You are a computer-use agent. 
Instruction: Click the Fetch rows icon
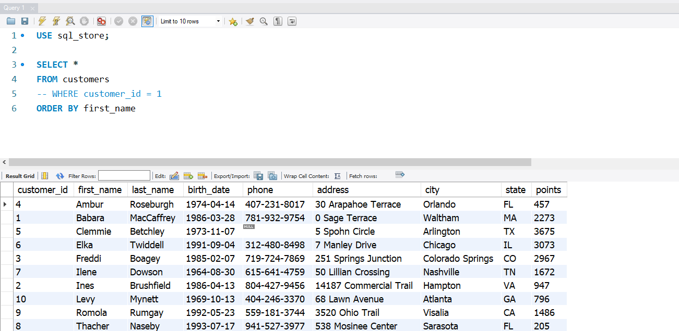coord(400,175)
